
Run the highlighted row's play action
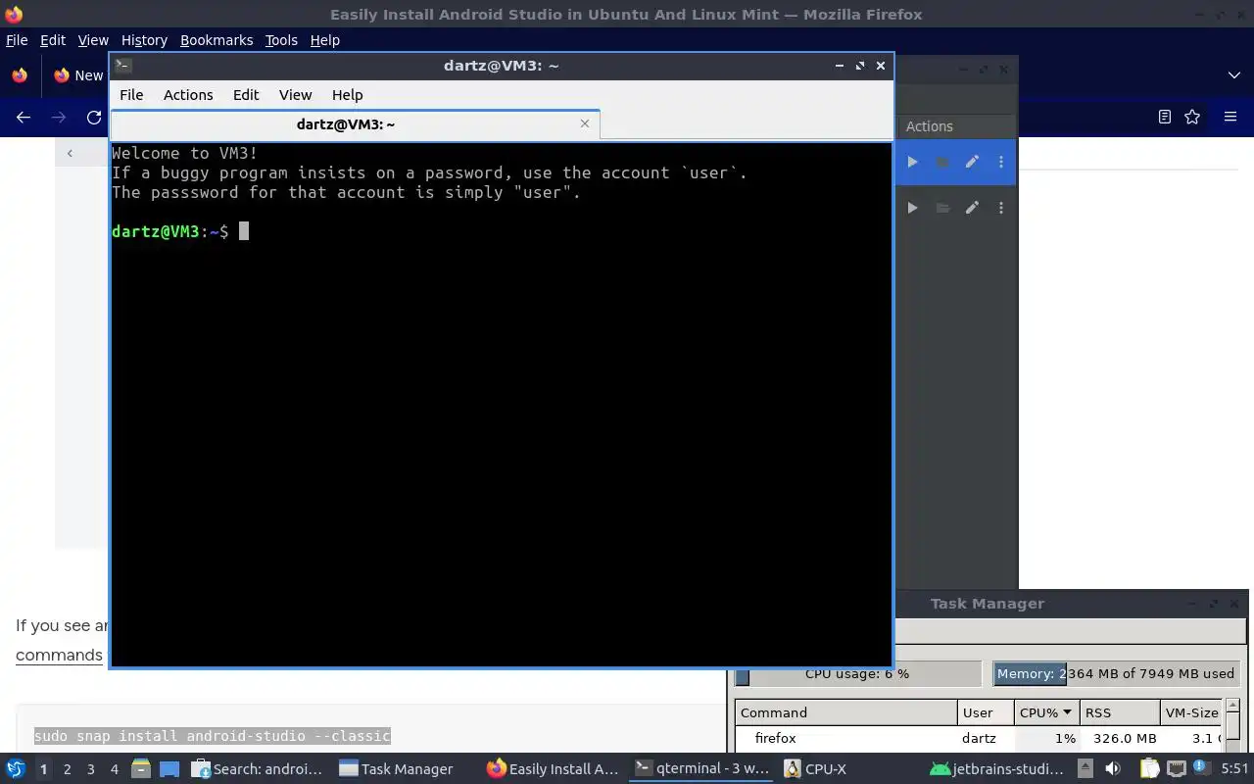(912, 162)
